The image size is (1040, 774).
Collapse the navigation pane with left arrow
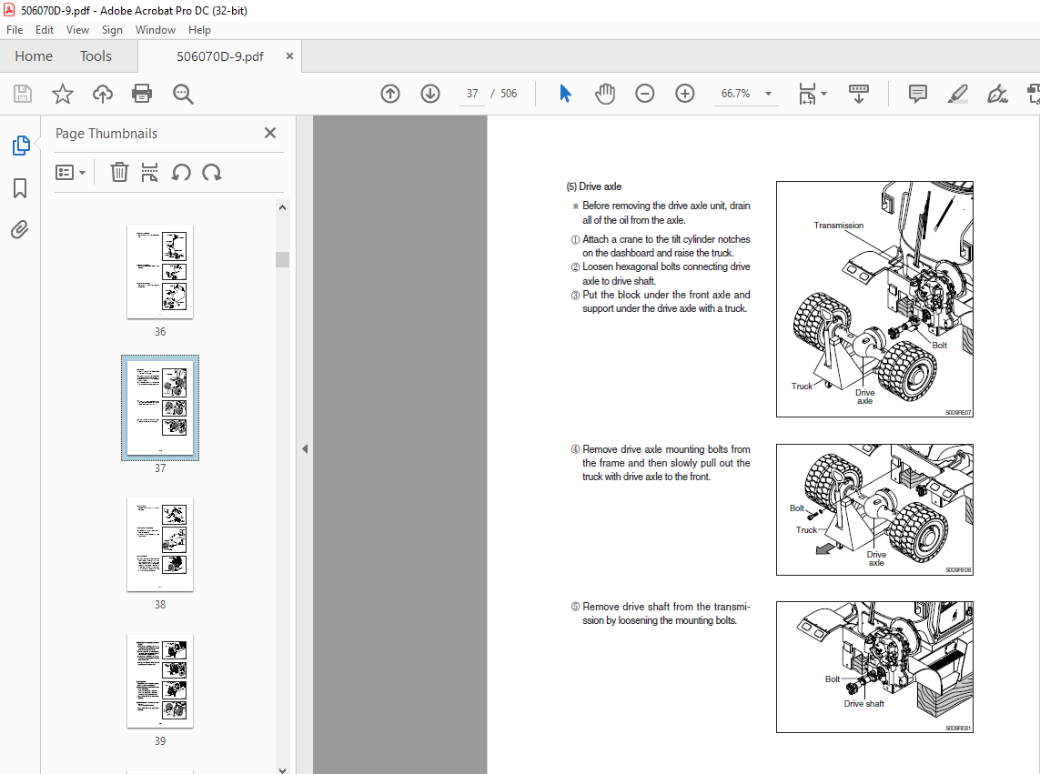[x=305, y=448]
